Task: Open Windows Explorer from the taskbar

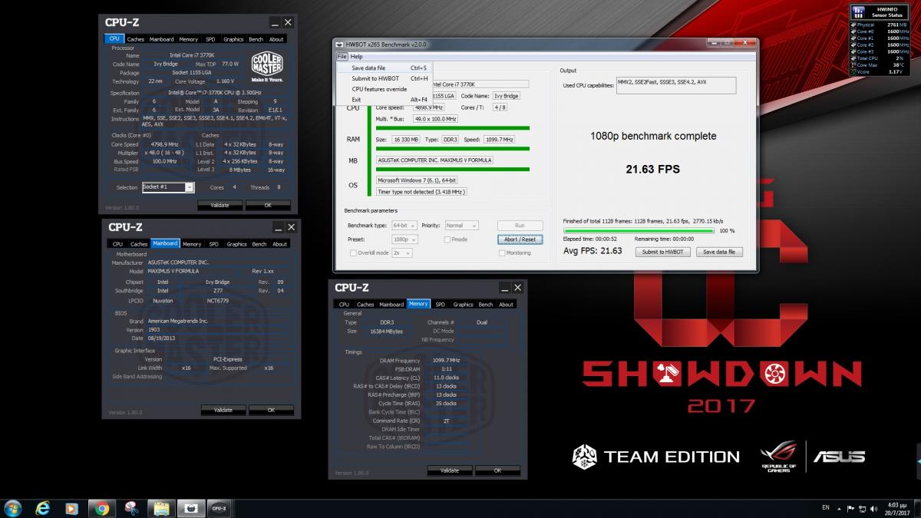Action: [x=161, y=507]
